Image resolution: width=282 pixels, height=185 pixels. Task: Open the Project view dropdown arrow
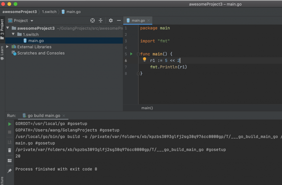pos(32,21)
